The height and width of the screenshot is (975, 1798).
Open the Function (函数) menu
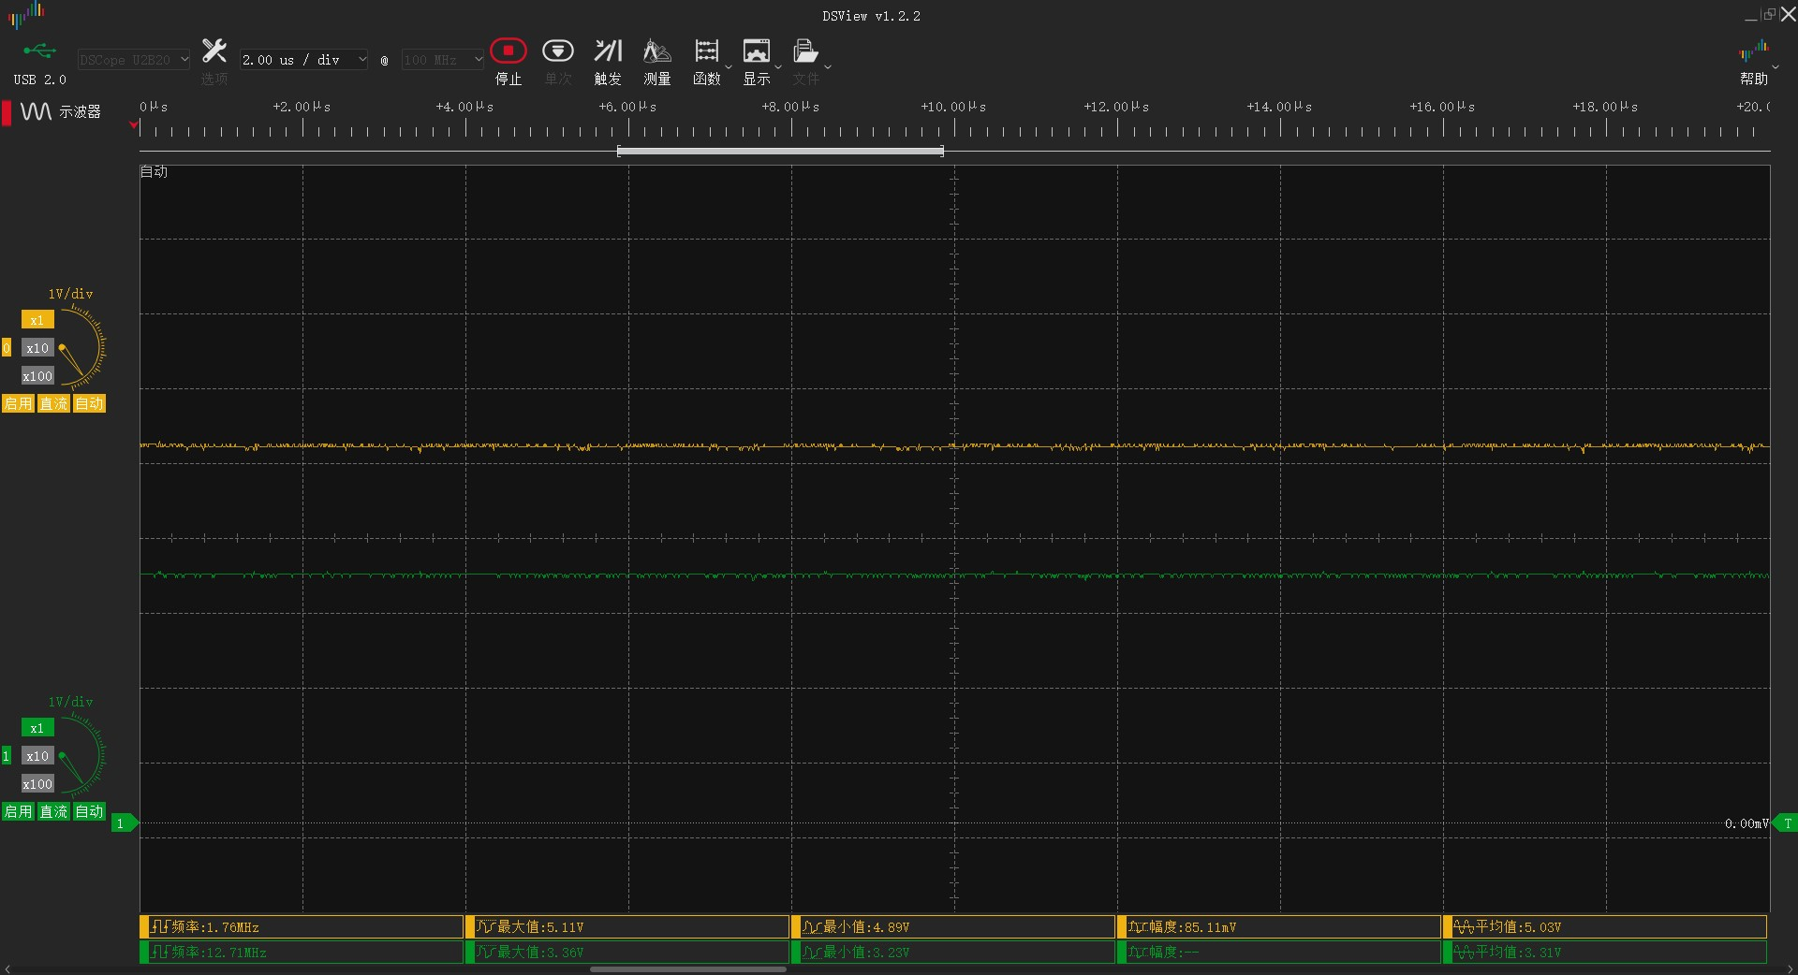click(707, 62)
